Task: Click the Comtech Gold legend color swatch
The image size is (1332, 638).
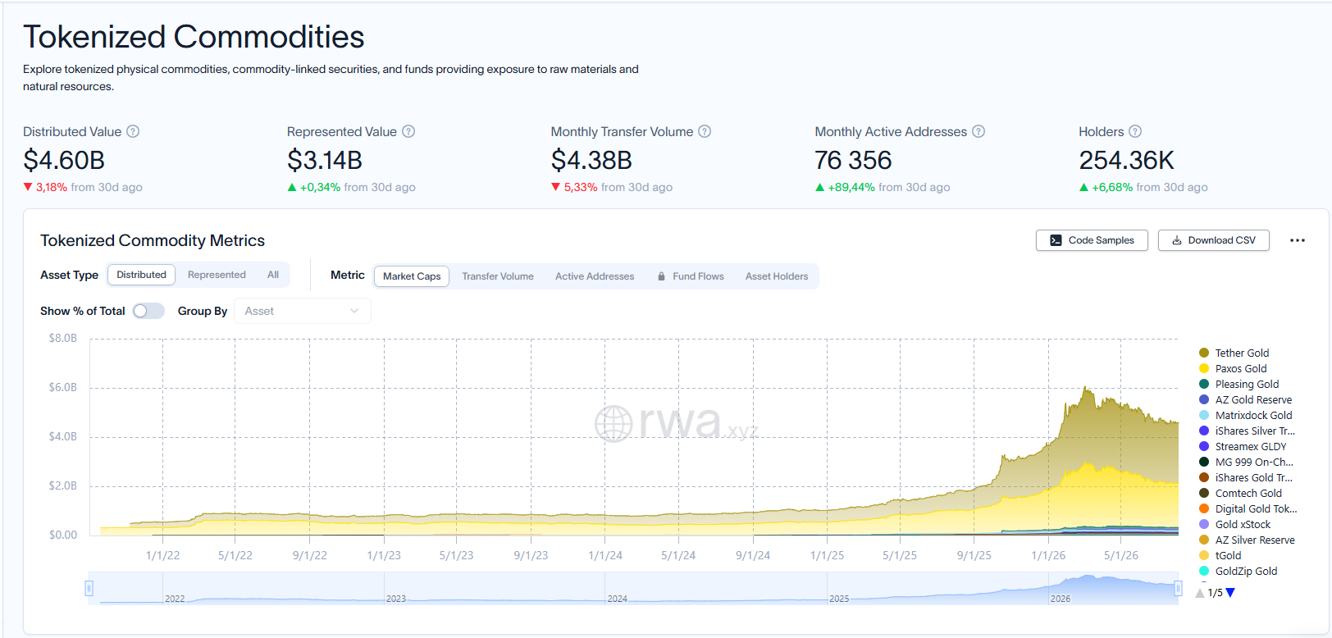Action: coord(1204,493)
